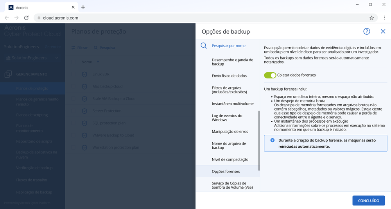Select Opções forenses in options list
This screenshot has height=209, width=391.
pyautogui.click(x=228, y=171)
